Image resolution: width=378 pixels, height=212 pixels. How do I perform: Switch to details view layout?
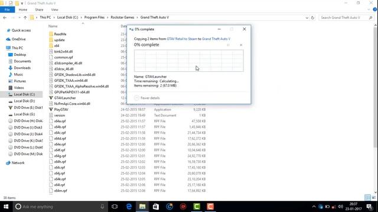click(x=367, y=198)
